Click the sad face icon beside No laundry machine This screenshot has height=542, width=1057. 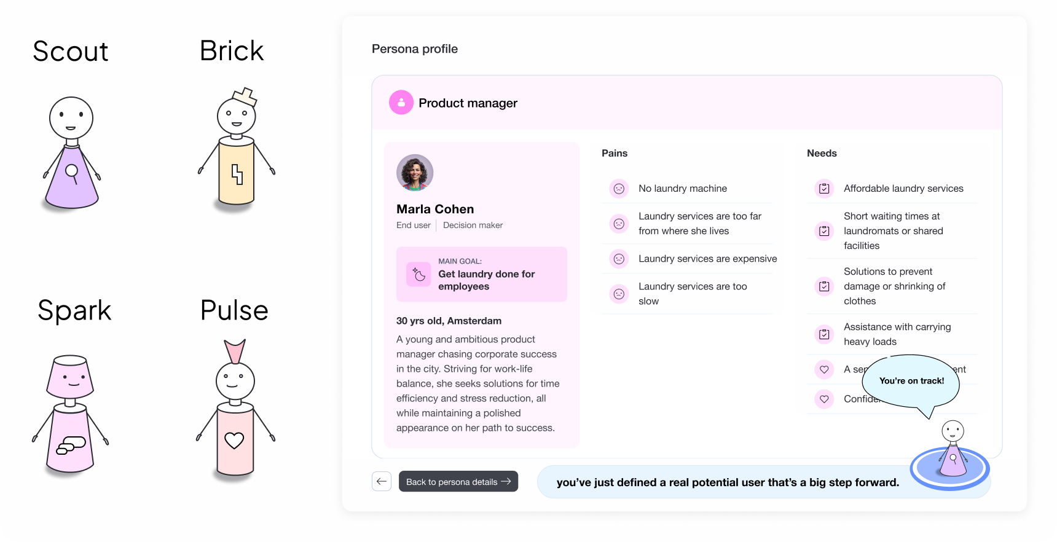(x=619, y=189)
